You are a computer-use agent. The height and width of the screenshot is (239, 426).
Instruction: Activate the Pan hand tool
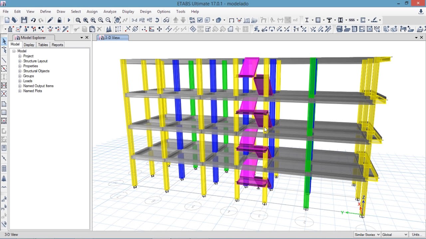[x=117, y=20]
